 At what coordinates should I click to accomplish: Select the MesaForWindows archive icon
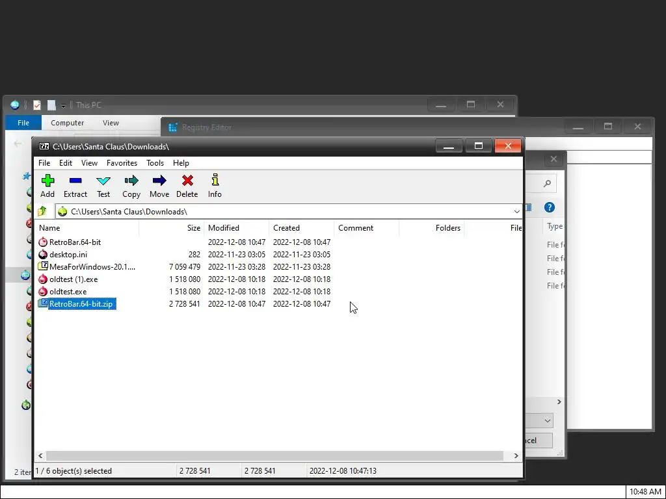(x=43, y=266)
